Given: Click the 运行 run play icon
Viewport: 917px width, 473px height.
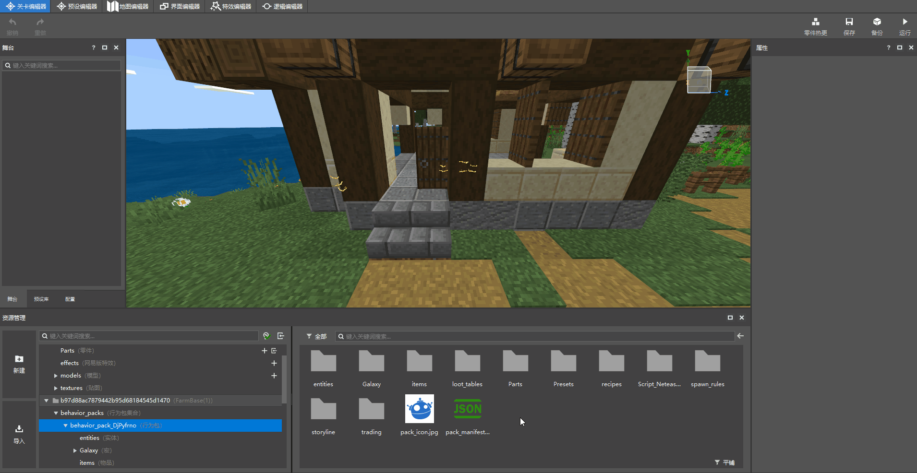Looking at the screenshot, I should [x=905, y=22].
